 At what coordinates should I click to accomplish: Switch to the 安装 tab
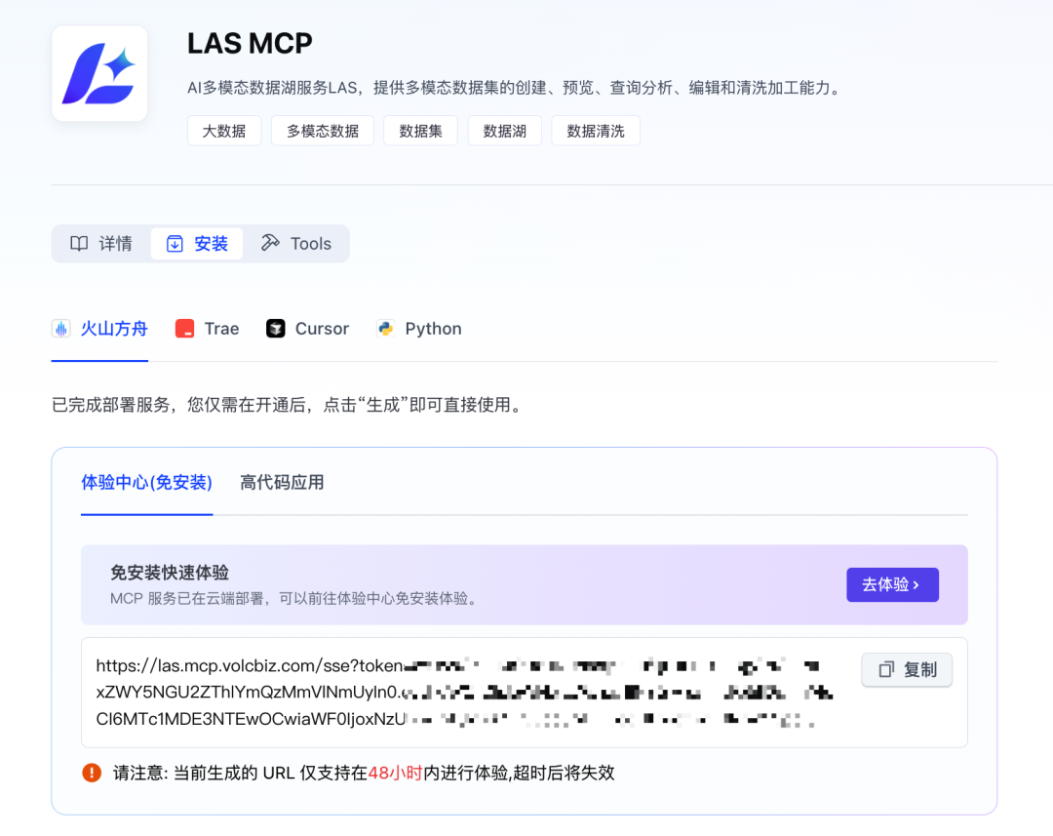click(197, 243)
